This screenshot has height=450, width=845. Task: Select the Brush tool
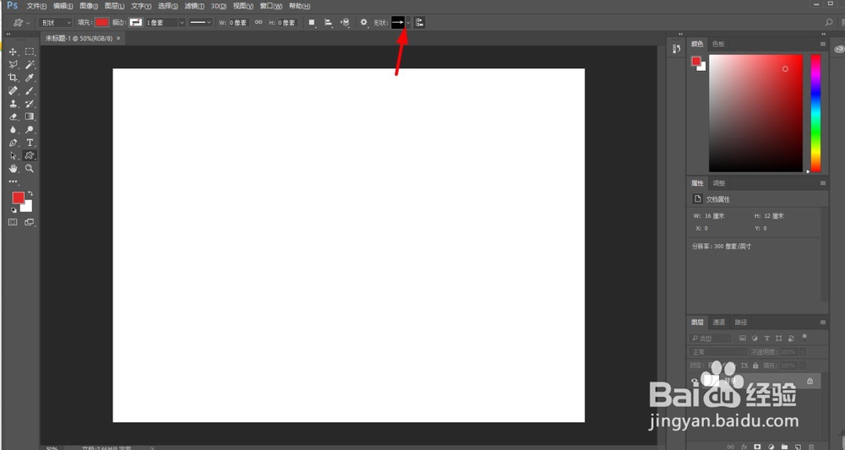[30, 90]
